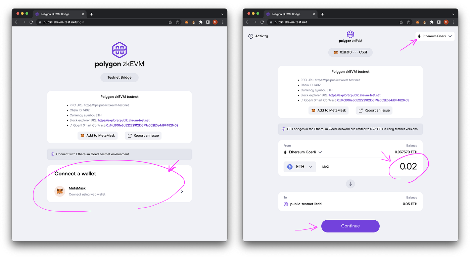470x258 pixels.
Task: Open three-dot Chrome menu in right window
Action: [453, 22]
